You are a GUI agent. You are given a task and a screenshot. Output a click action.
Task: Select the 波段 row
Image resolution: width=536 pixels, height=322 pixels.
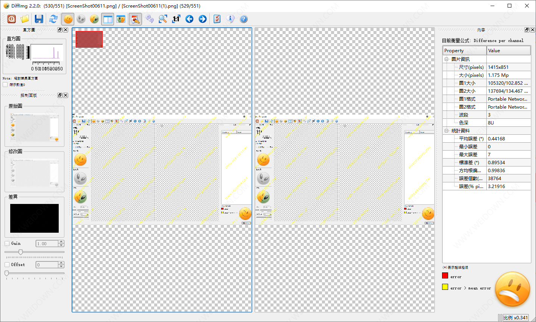pos(487,115)
